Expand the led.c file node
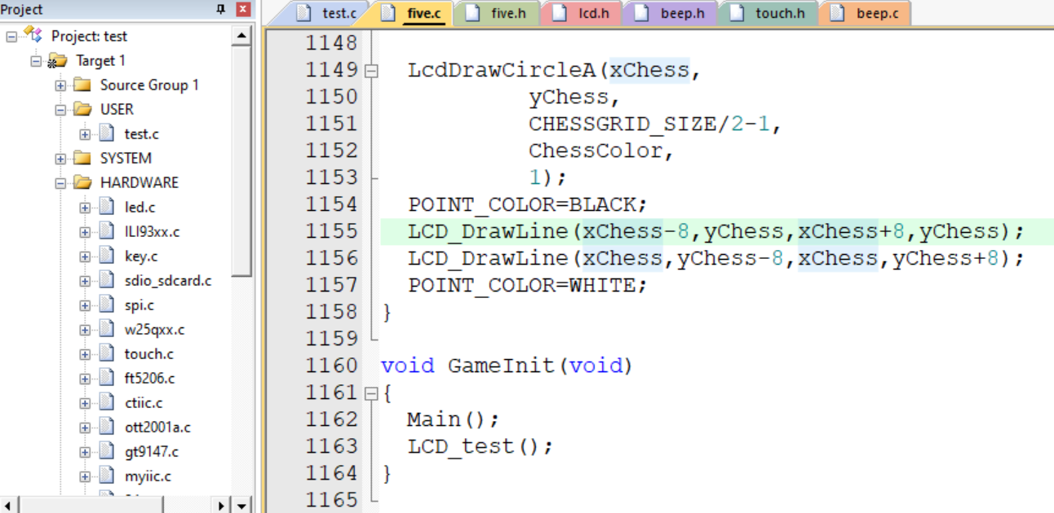Image resolution: width=1054 pixels, height=513 pixels. point(85,208)
